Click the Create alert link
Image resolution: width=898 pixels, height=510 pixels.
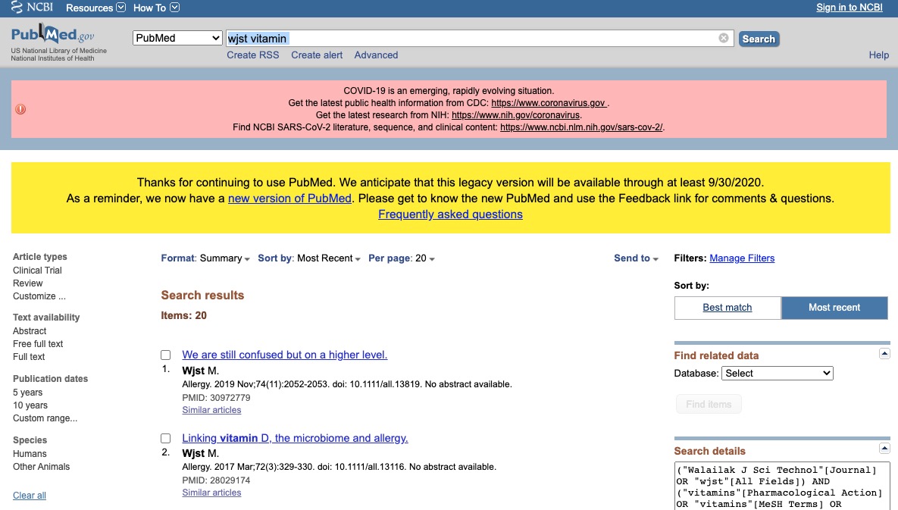coord(317,55)
